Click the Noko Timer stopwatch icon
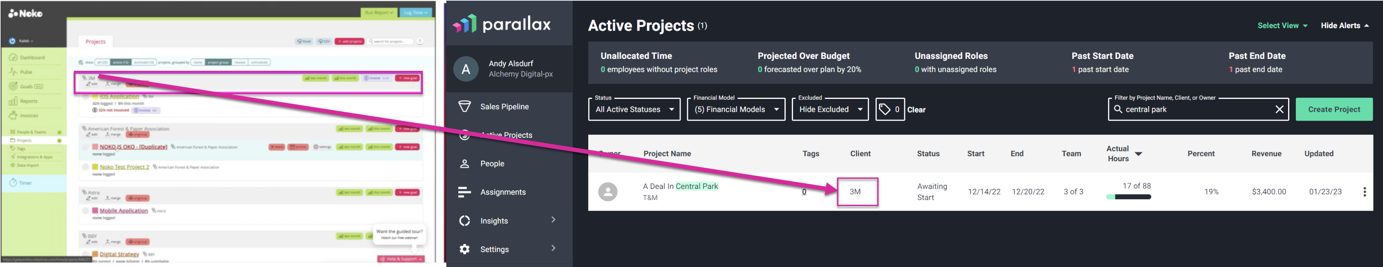This screenshot has width=1383, height=267. pos(13,183)
